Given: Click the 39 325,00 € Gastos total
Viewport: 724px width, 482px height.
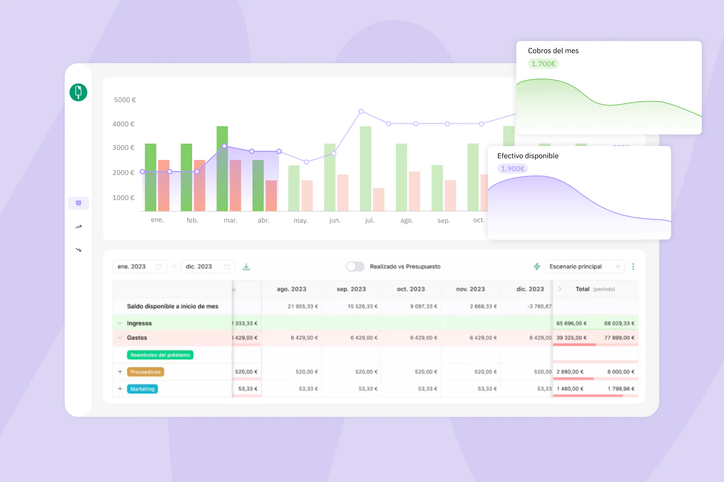Looking at the screenshot, I should [x=571, y=338].
